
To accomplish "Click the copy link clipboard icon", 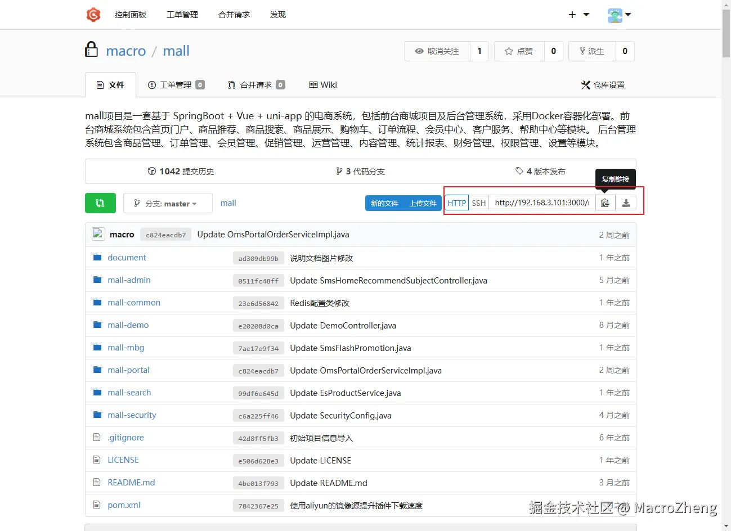I will point(605,203).
